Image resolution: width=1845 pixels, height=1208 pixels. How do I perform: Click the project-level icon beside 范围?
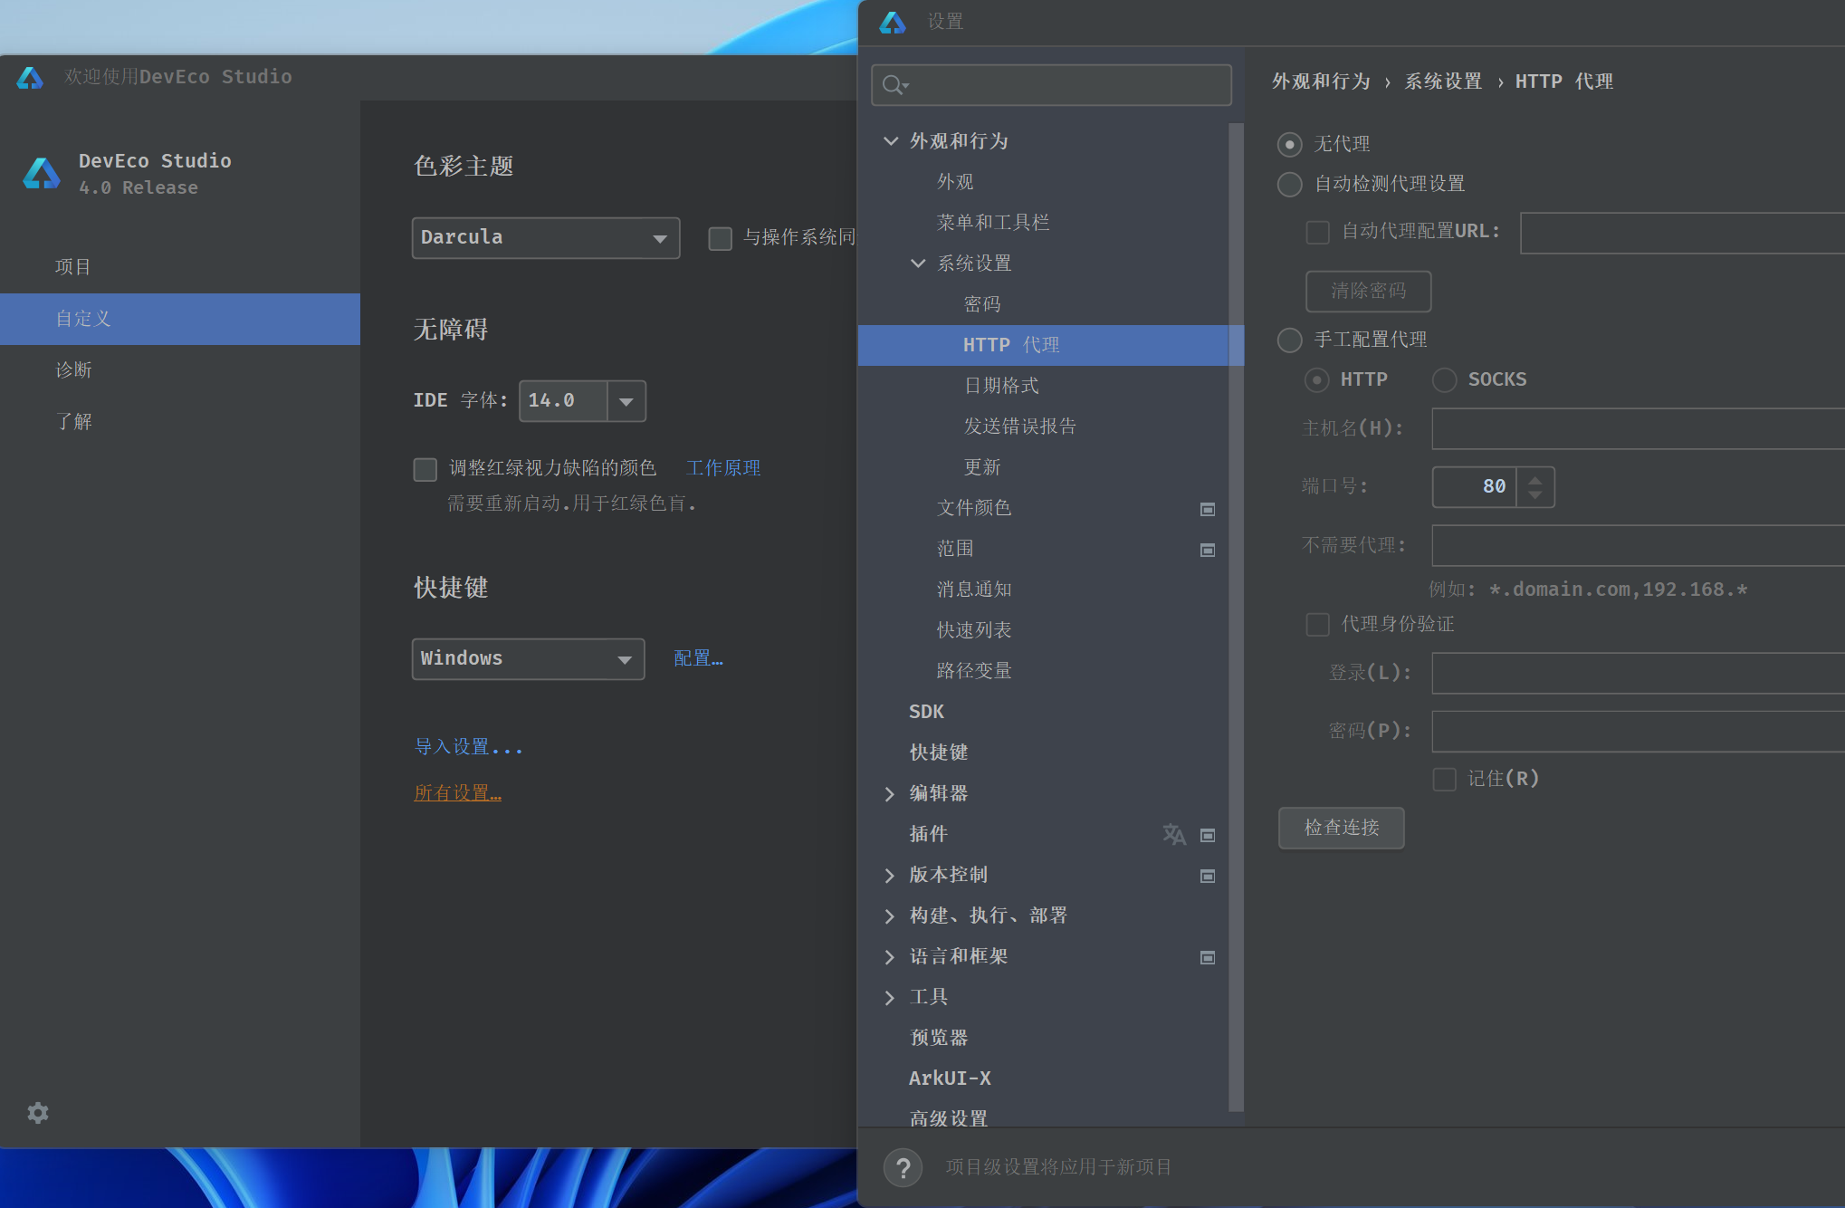tap(1208, 550)
